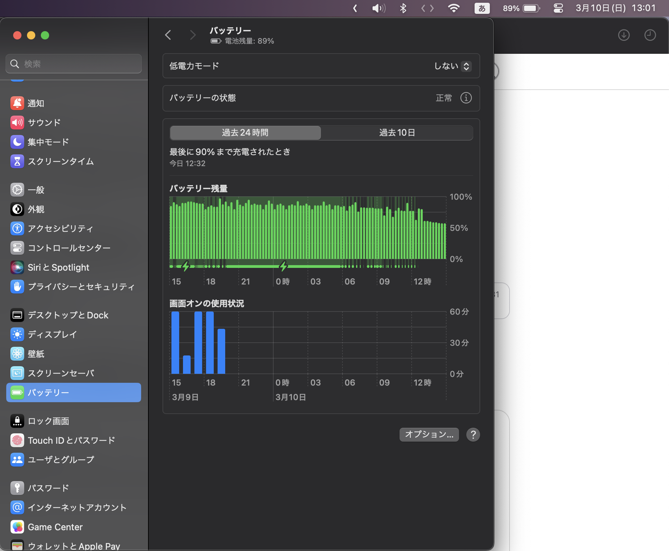Click the 検索 search field
The width and height of the screenshot is (669, 551).
(74, 64)
